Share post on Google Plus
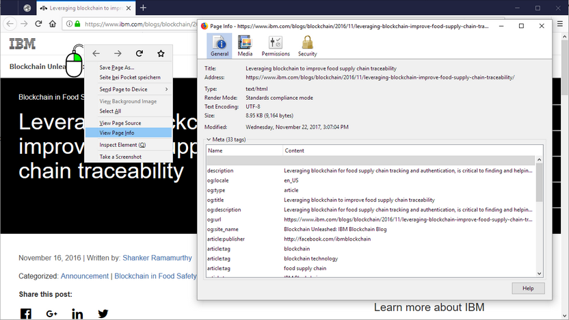Viewport: 569px width, 320px height. click(x=51, y=314)
